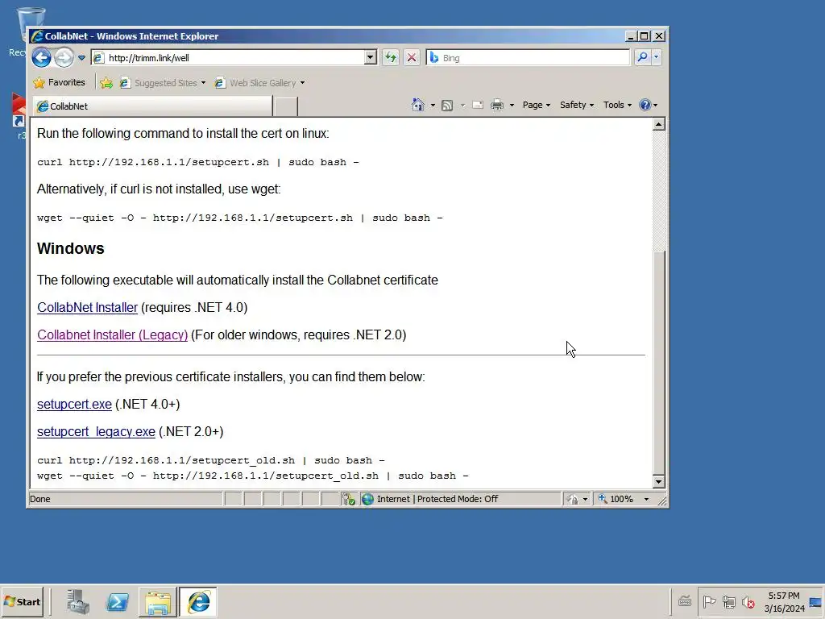Open the Windows Start menu

pyautogui.click(x=22, y=602)
